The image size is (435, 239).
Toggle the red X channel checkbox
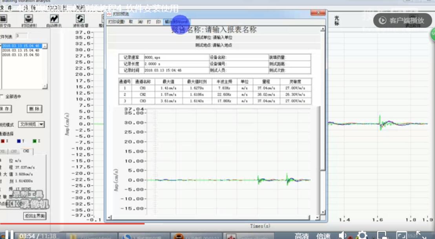point(3,140)
